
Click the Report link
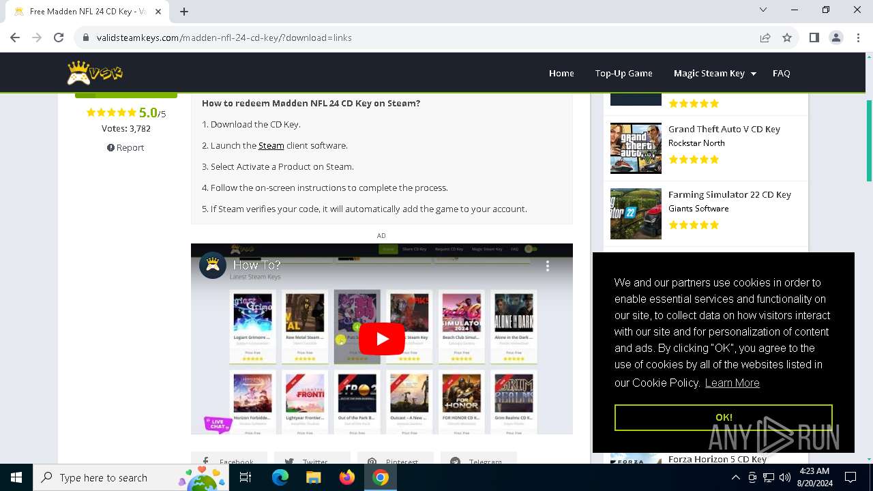[125, 147]
